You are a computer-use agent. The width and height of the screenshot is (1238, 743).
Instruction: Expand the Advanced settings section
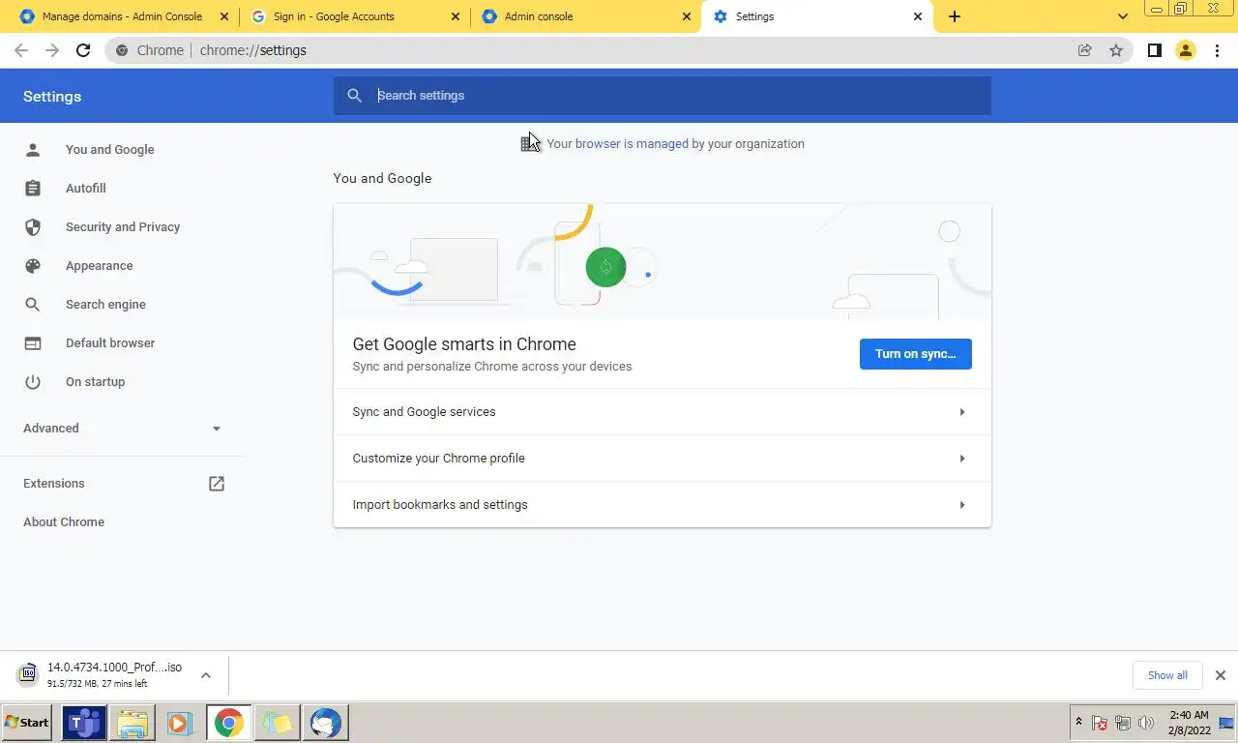(x=122, y=429)
